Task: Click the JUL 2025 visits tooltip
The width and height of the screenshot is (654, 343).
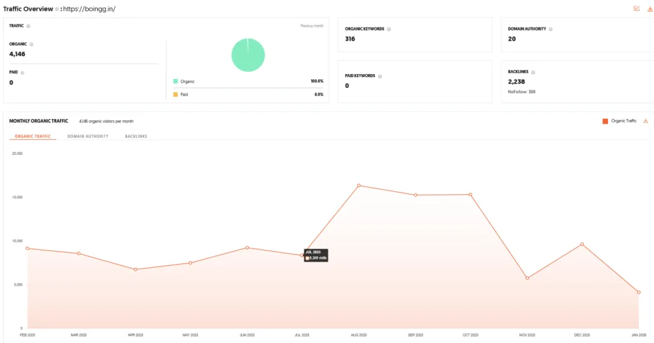Action: coord(316,255)
